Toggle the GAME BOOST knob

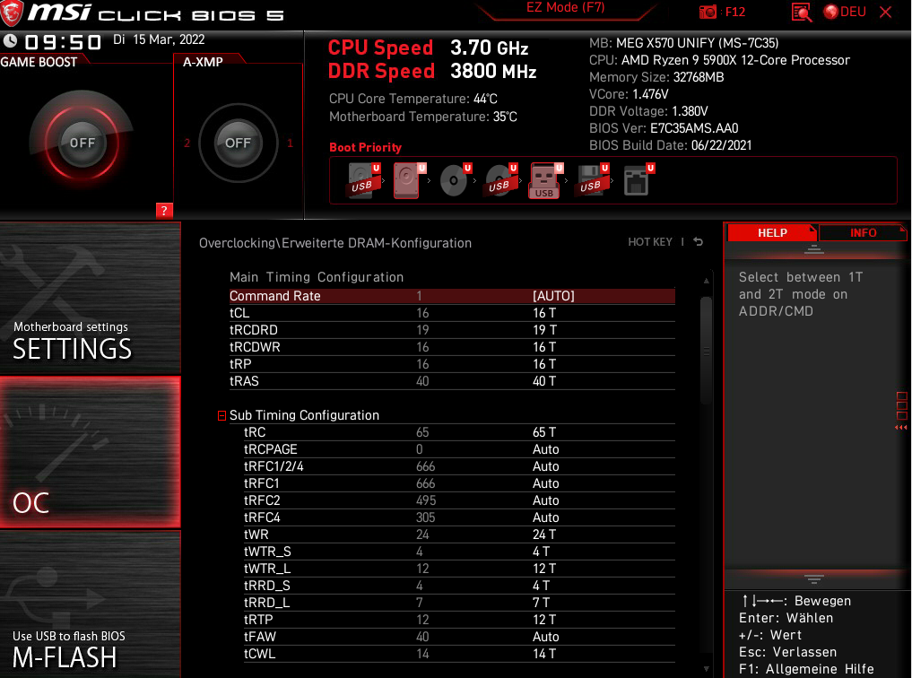(x=82, y=143)
